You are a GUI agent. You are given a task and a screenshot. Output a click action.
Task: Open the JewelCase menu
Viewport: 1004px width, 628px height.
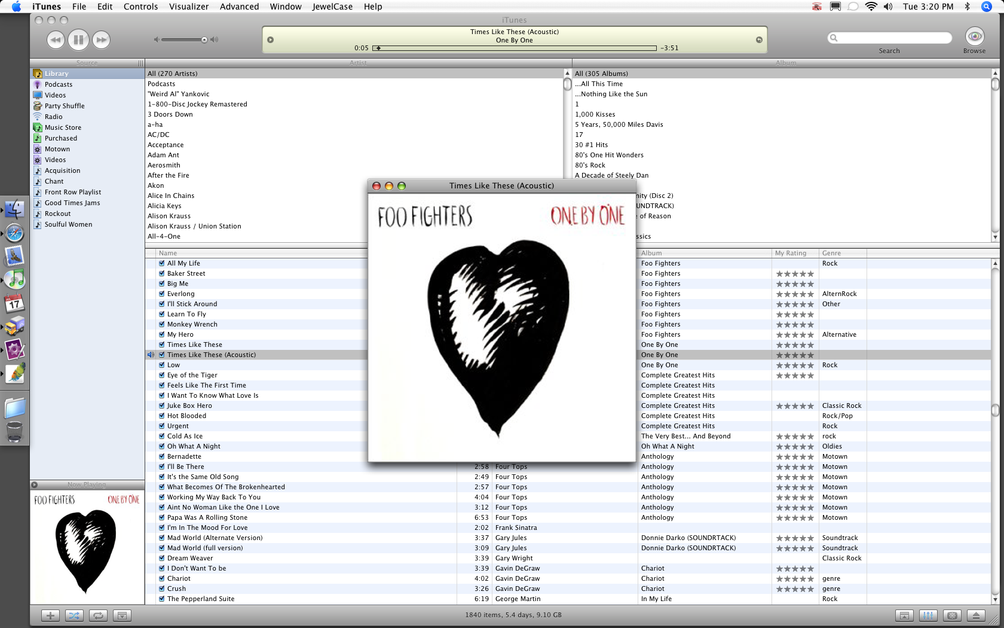(332, 7)
